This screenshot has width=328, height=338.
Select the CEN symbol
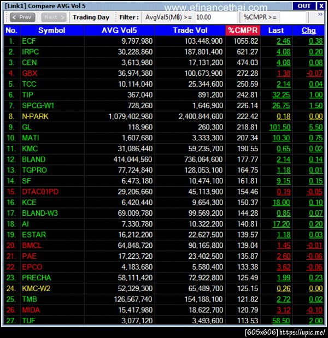coord(30,63)
